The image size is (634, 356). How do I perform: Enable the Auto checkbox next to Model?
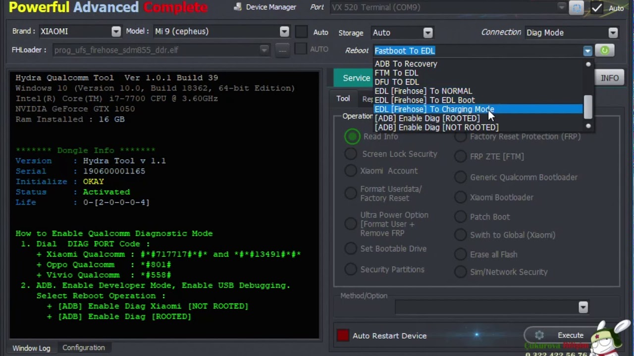301,32
